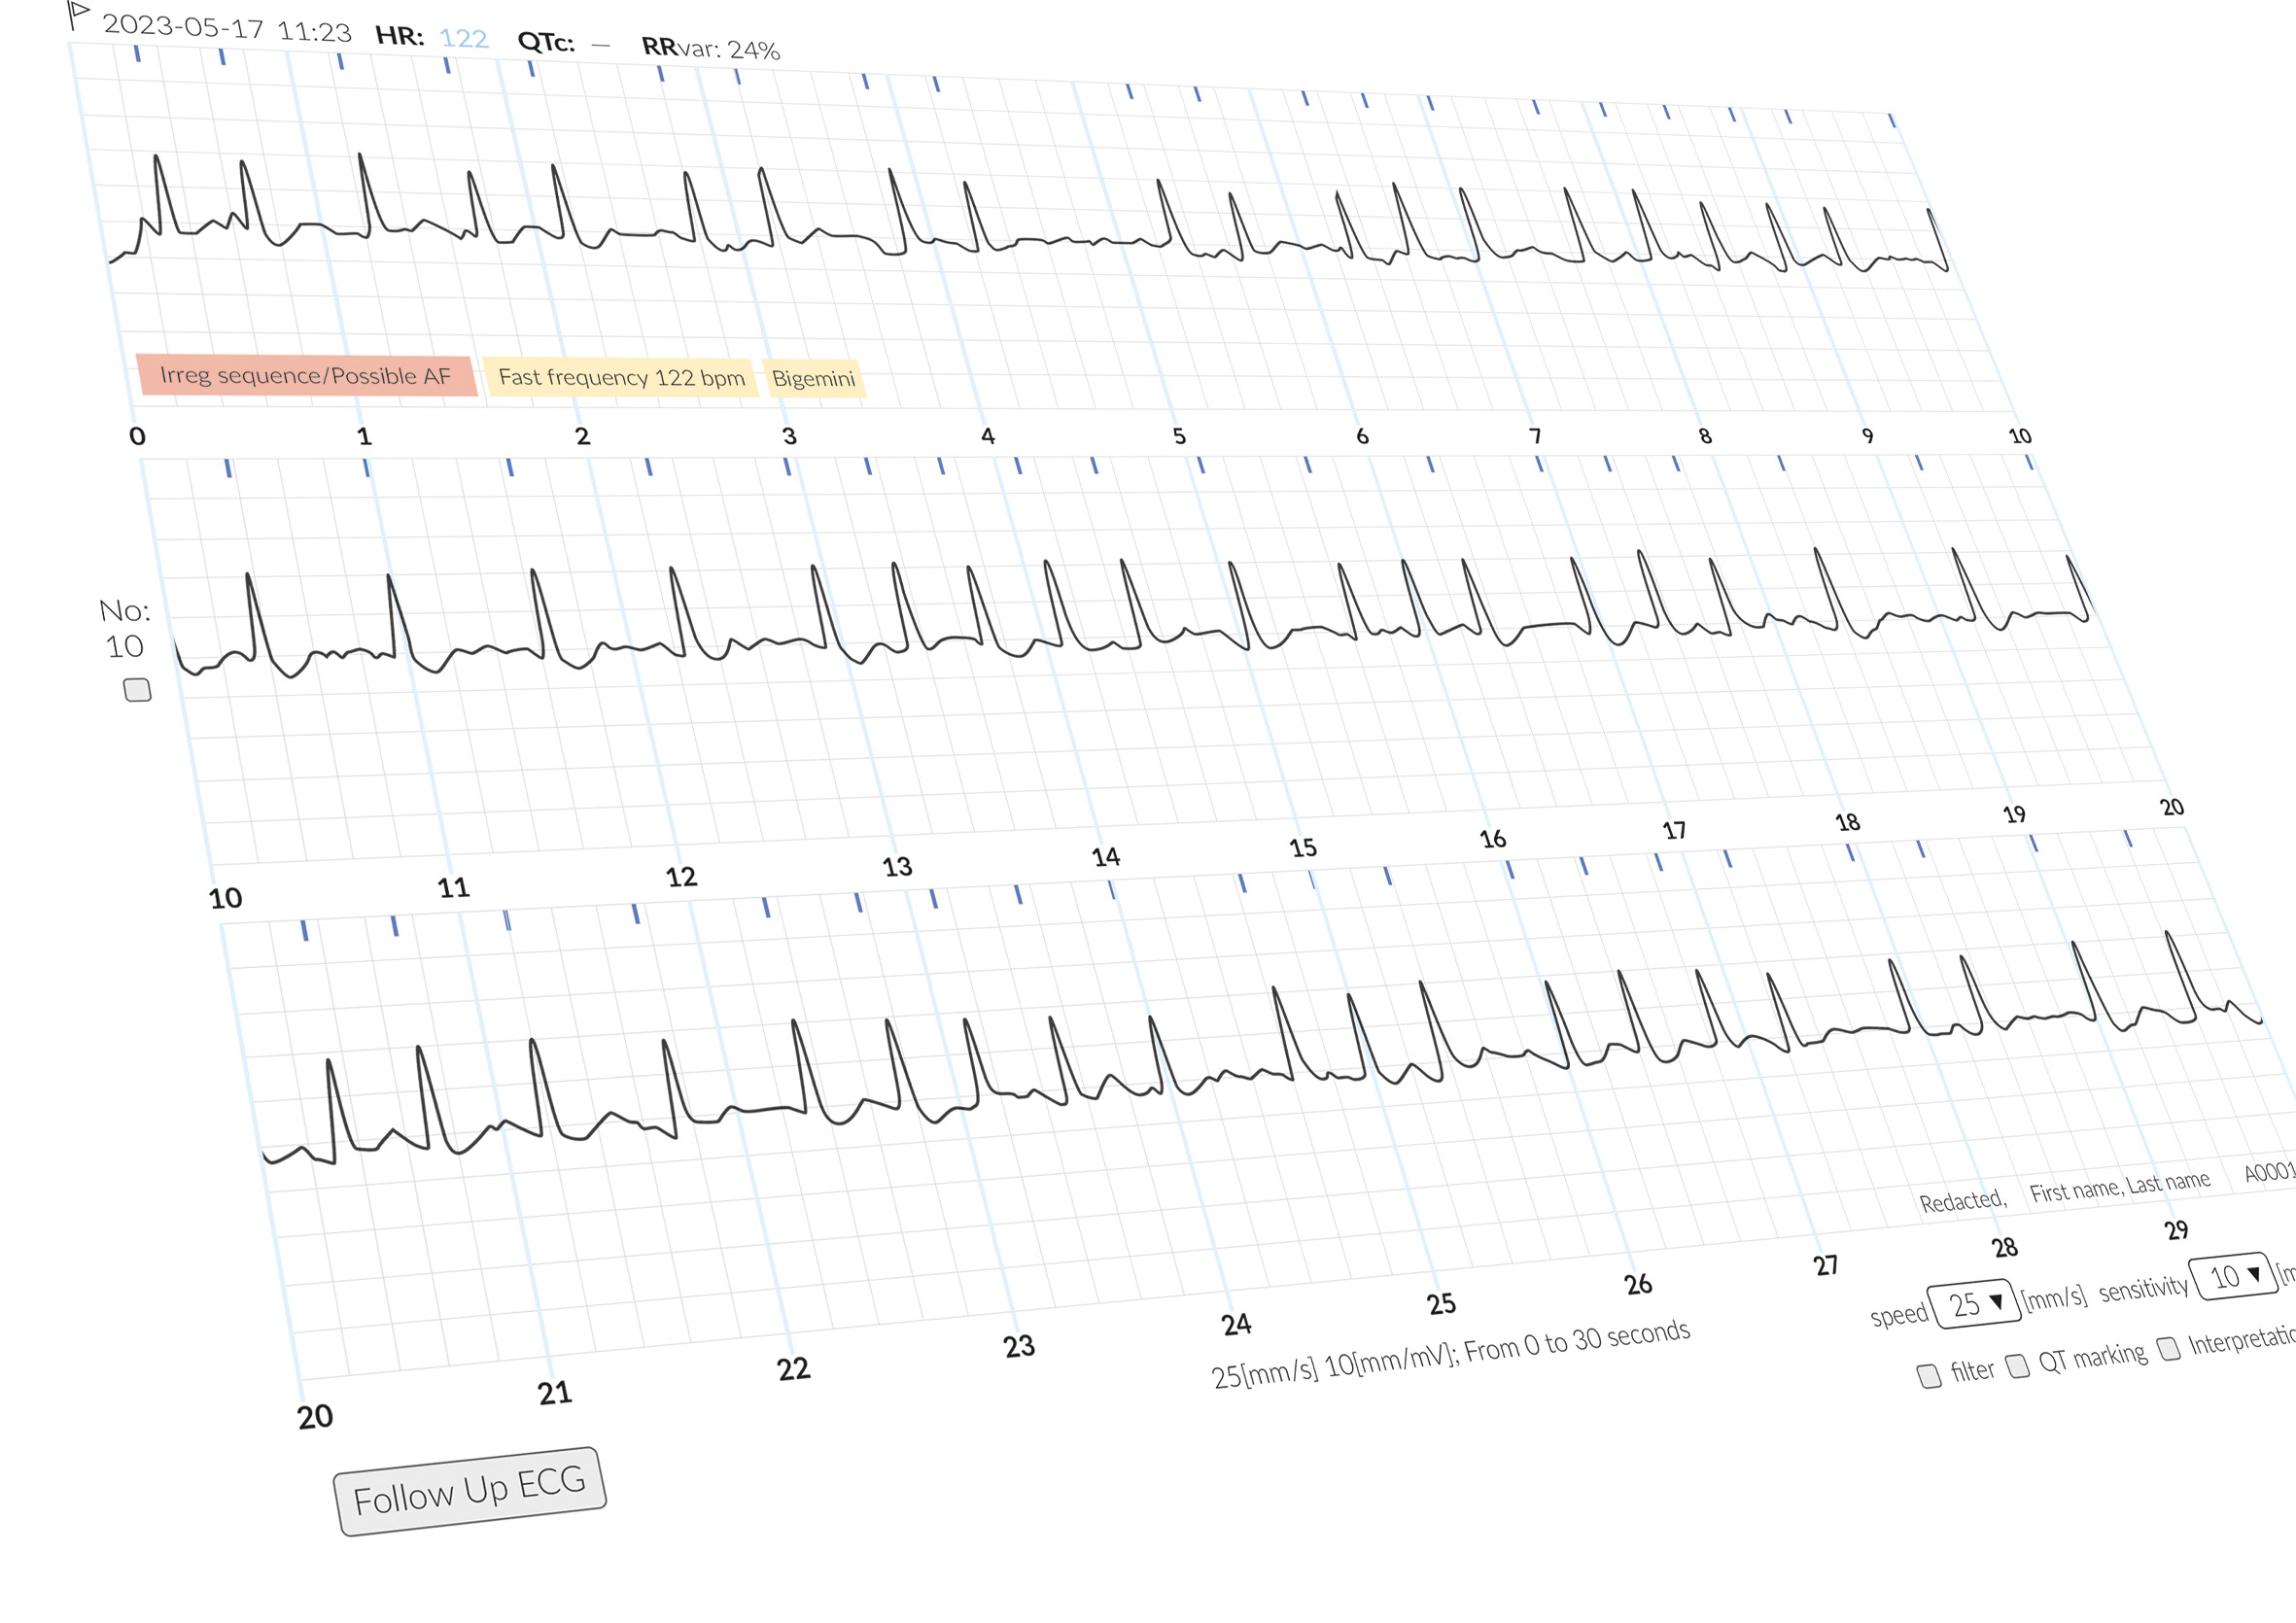Expand the sensitivity 10 dropdown
The image size is (2296, 1623).
(2234, 1276)
